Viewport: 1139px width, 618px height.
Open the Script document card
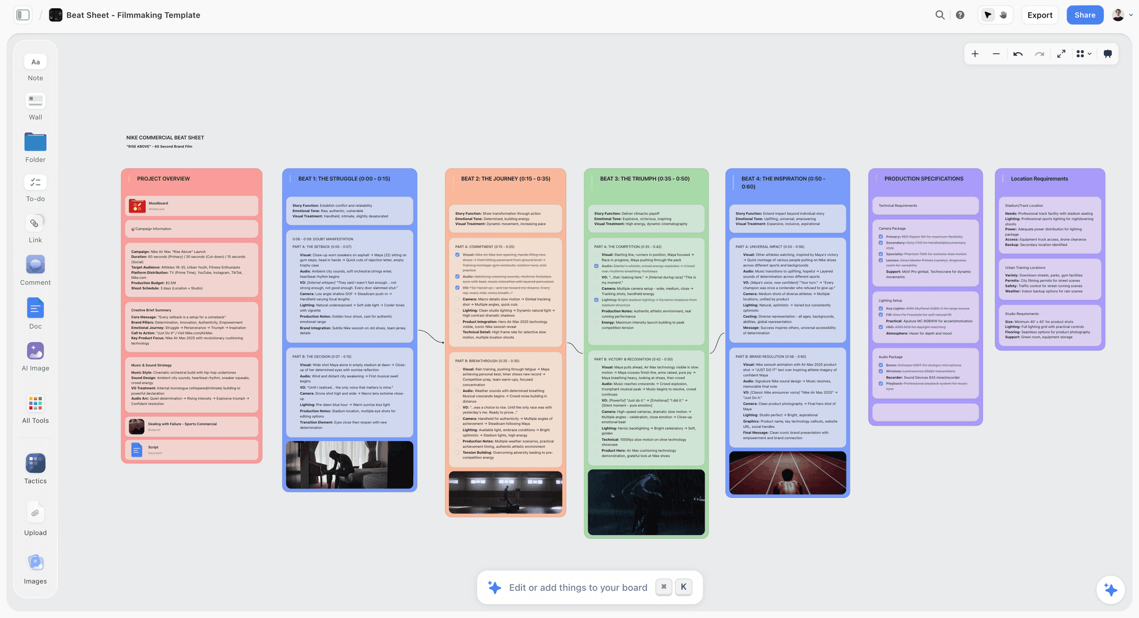[x=192, y=449]
